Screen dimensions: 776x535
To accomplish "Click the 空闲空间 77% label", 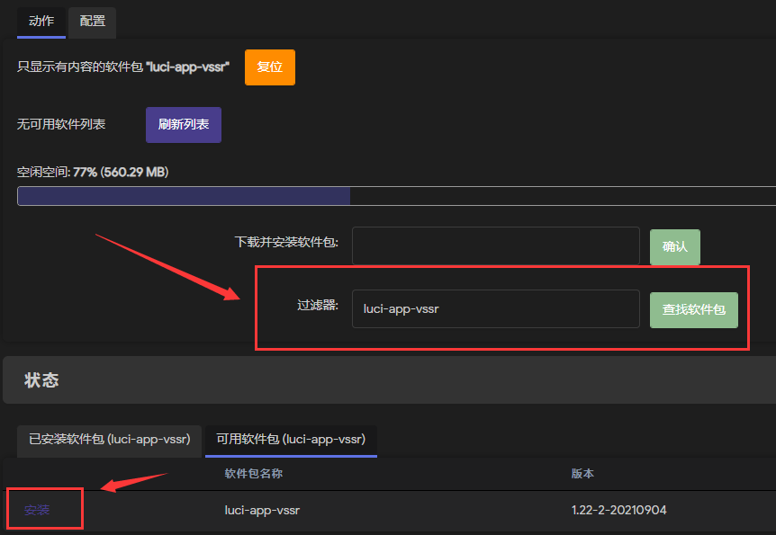I will click(x=93, y=172).
